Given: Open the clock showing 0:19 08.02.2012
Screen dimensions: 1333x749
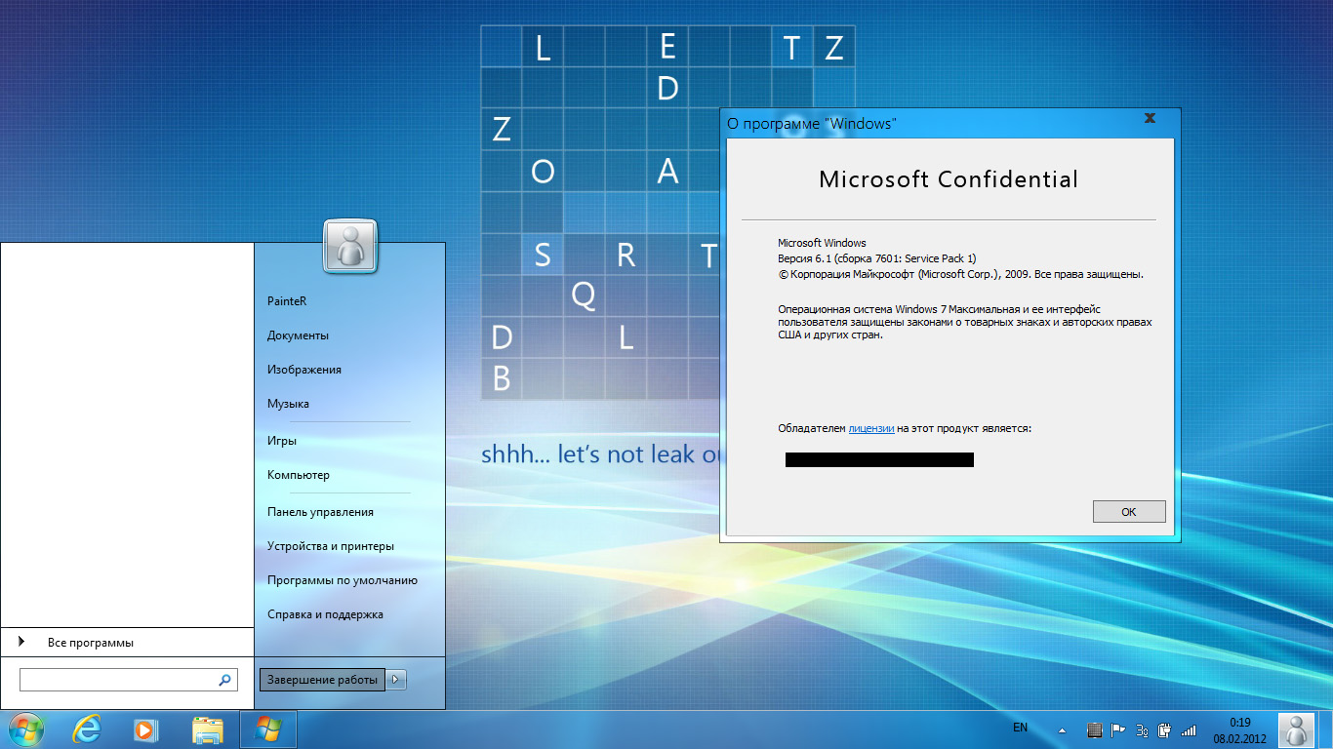Looking at the screenshot, I should 1239,730.
